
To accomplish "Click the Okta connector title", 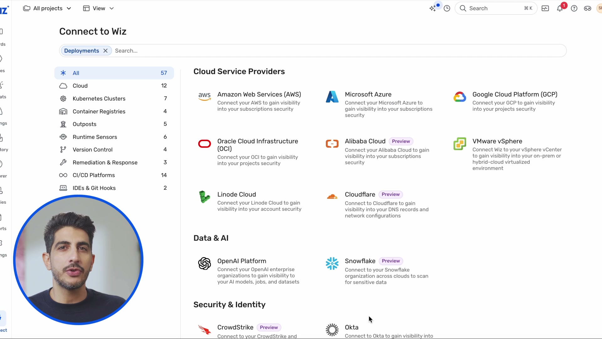I will [351, 327].
